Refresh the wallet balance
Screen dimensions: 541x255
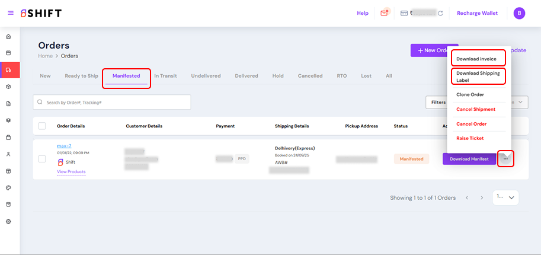point(440,13)
